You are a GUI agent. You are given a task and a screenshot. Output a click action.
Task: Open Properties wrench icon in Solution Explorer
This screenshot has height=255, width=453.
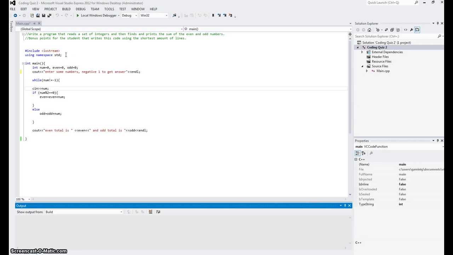(x=411, y=30)
